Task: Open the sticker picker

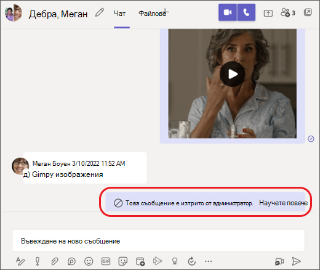Action: 123,261
